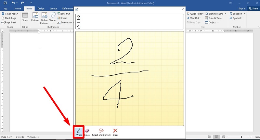Image resolution: width=260 pixels, height=140 pixels.
Task: Expand the Symbol dropdown
Action: [x=242, y=18]
